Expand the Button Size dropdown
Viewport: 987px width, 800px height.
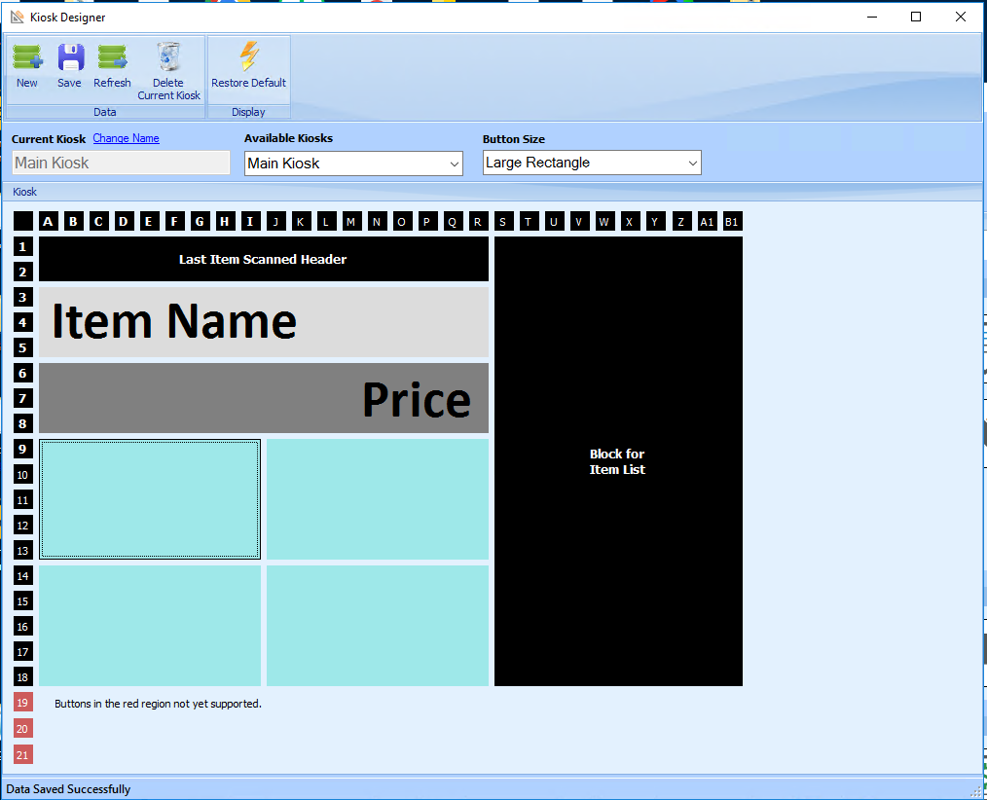592,164
